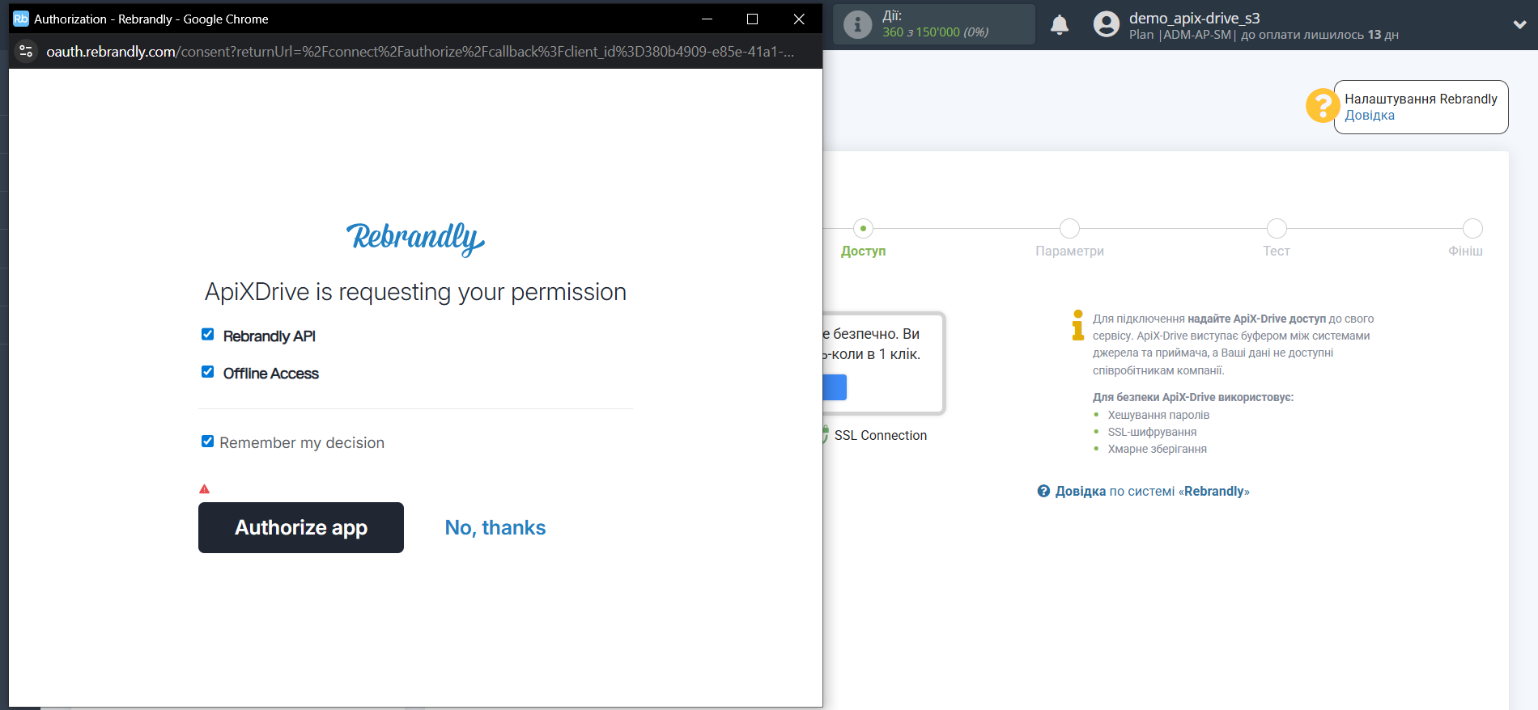The image size is (1538, 710).
Task: Click the Offline Access label
Action: [x=270, y=373]
